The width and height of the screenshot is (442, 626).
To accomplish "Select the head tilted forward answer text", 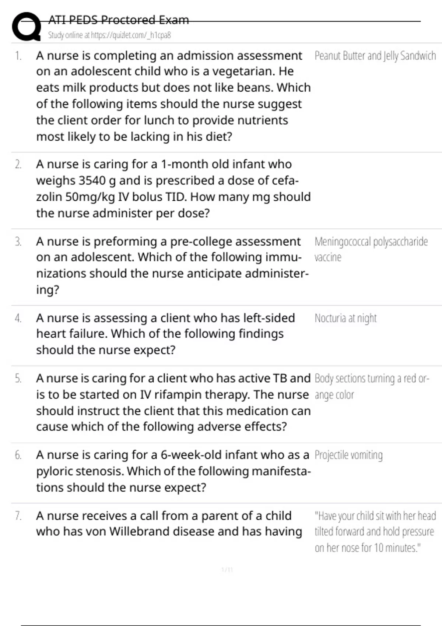I will point(375,531).
